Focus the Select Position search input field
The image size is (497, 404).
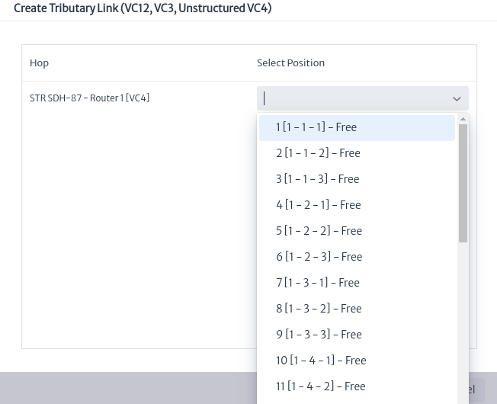click(x=355, y=98)
